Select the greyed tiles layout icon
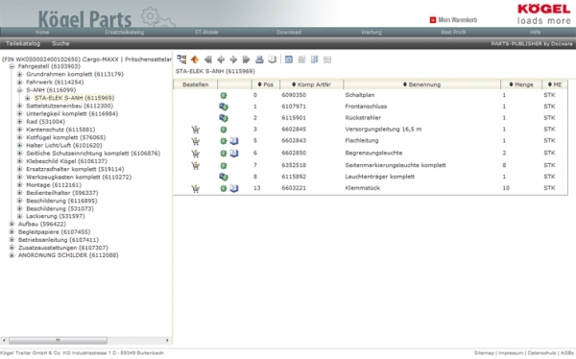Viewport: 576px width, 359px height. (x=327, y=60)
